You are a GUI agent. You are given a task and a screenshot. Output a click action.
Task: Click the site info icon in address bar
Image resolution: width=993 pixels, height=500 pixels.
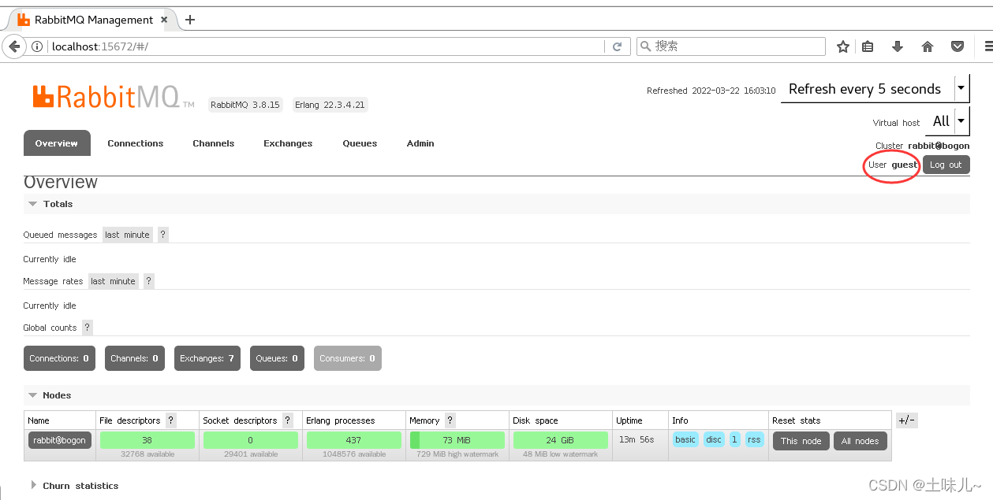pos(37,46)
